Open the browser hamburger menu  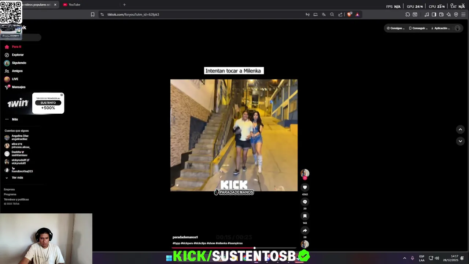tap(464, 15)
